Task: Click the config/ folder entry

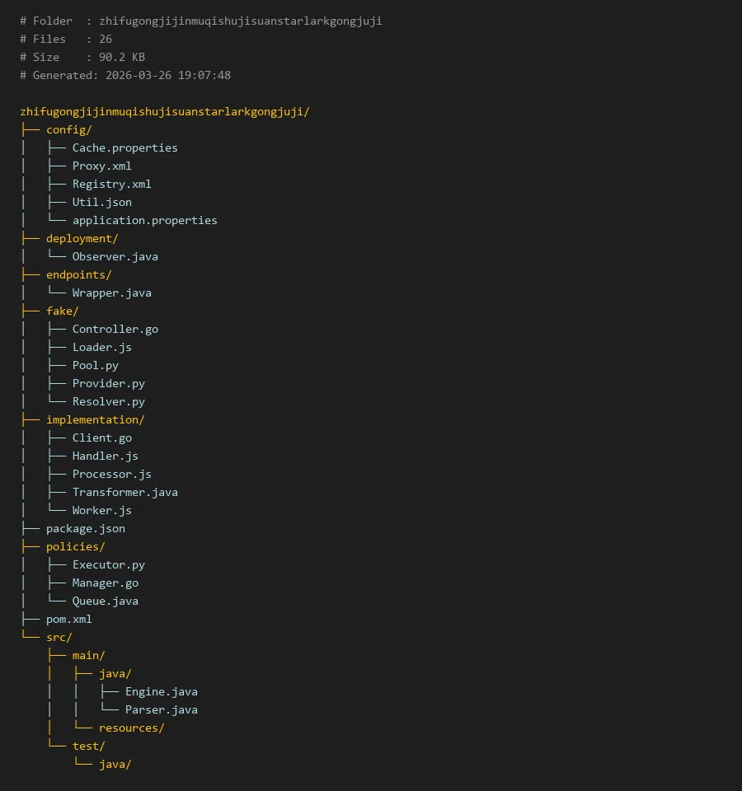Action: point(68,129)
